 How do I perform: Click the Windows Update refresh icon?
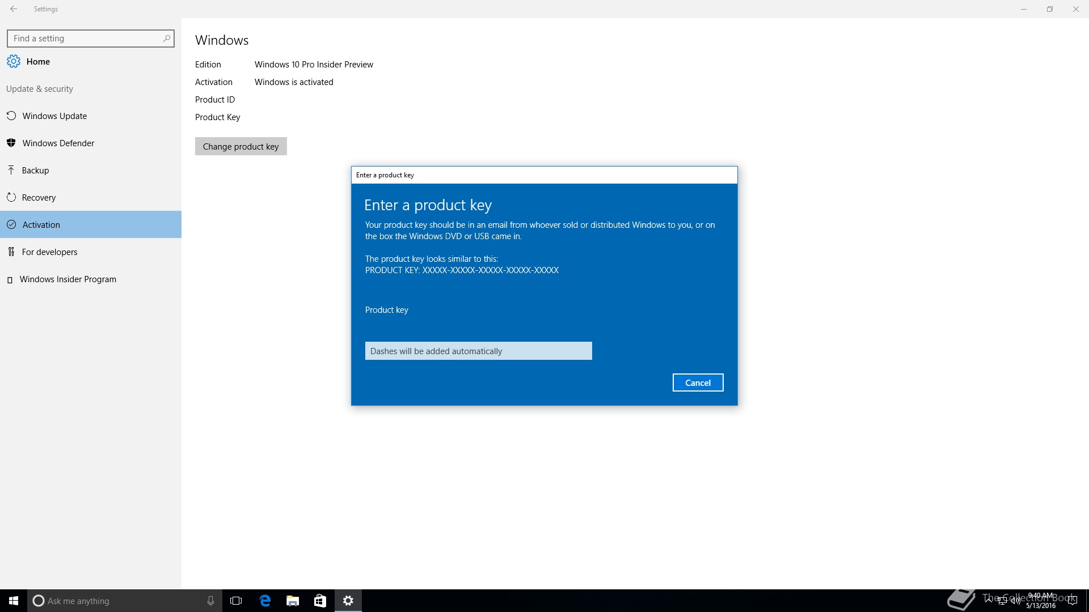point(11,116)
